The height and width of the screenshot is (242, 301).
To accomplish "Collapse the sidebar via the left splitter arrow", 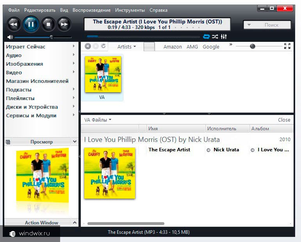I will pos(80,111).
